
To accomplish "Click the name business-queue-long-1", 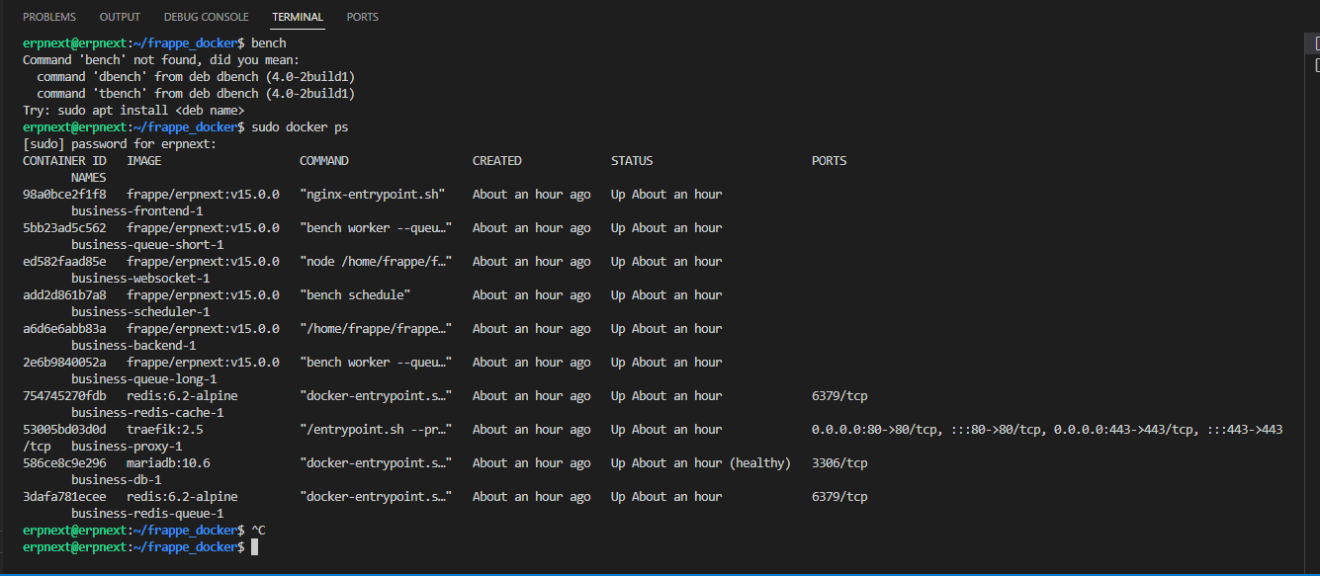I will [144, 379].
